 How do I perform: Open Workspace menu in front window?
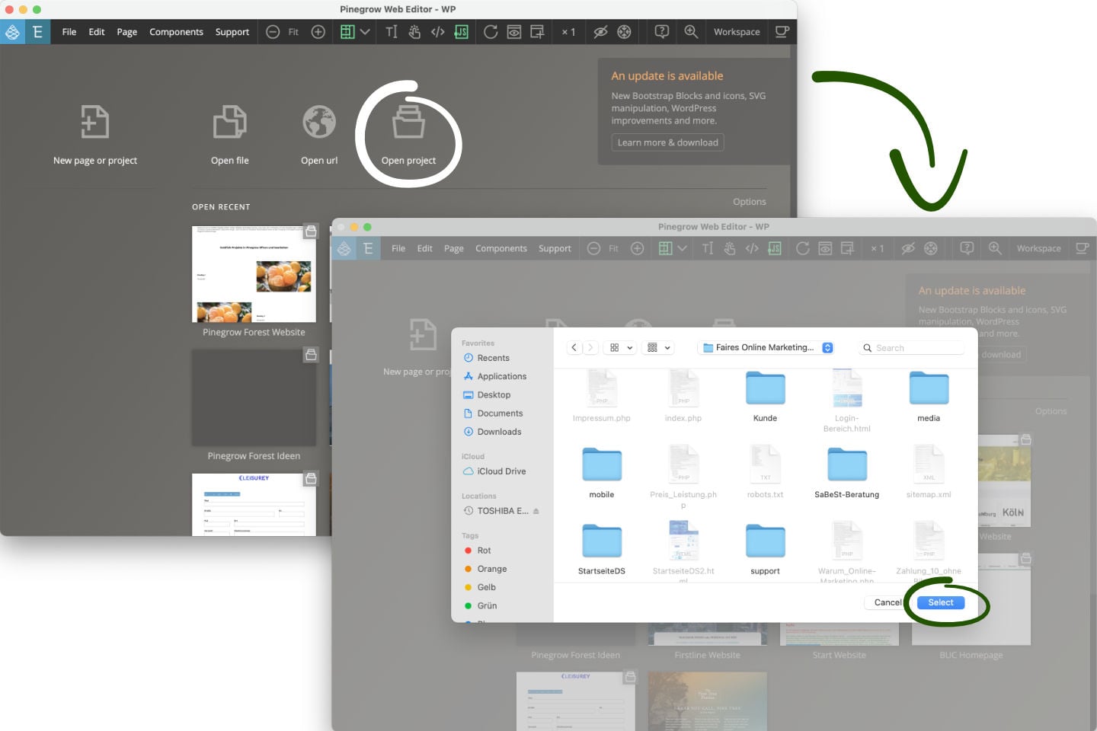(x=1038, y=248)
